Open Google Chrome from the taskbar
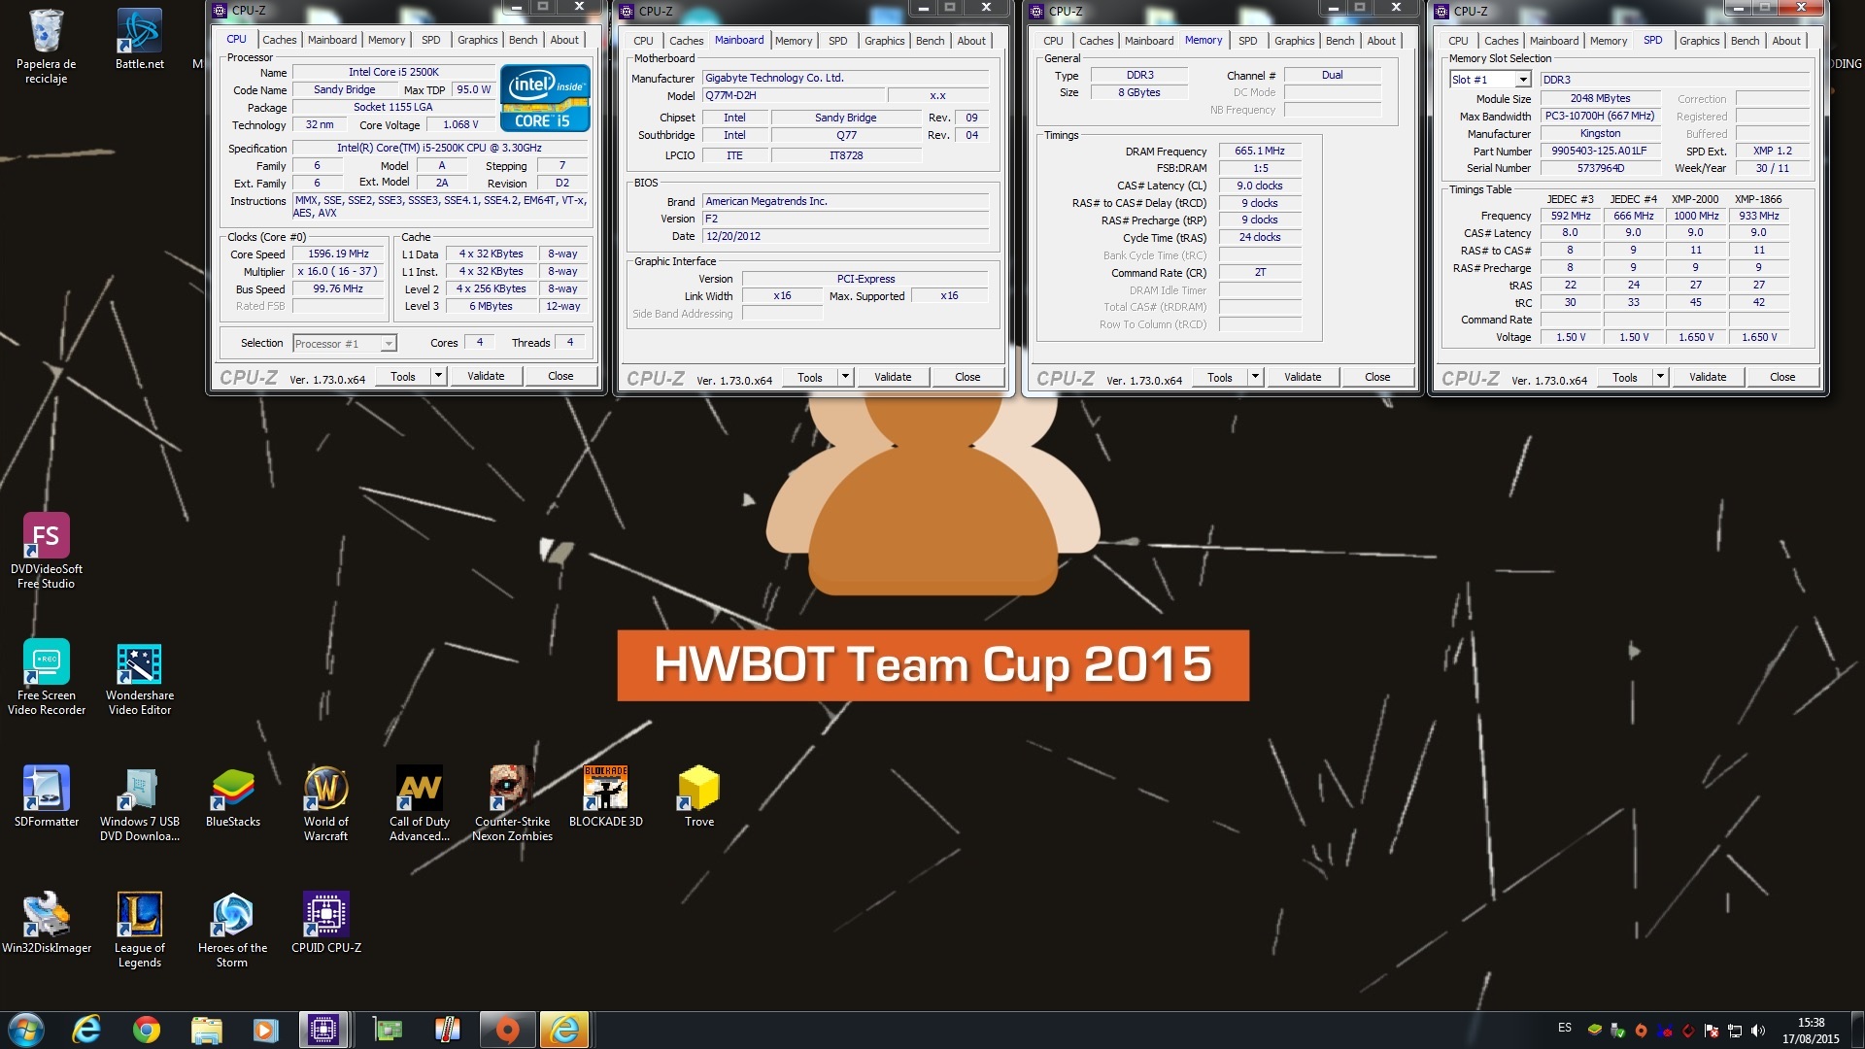This screenshot has height=1049, width=1865. (147, 1030)
